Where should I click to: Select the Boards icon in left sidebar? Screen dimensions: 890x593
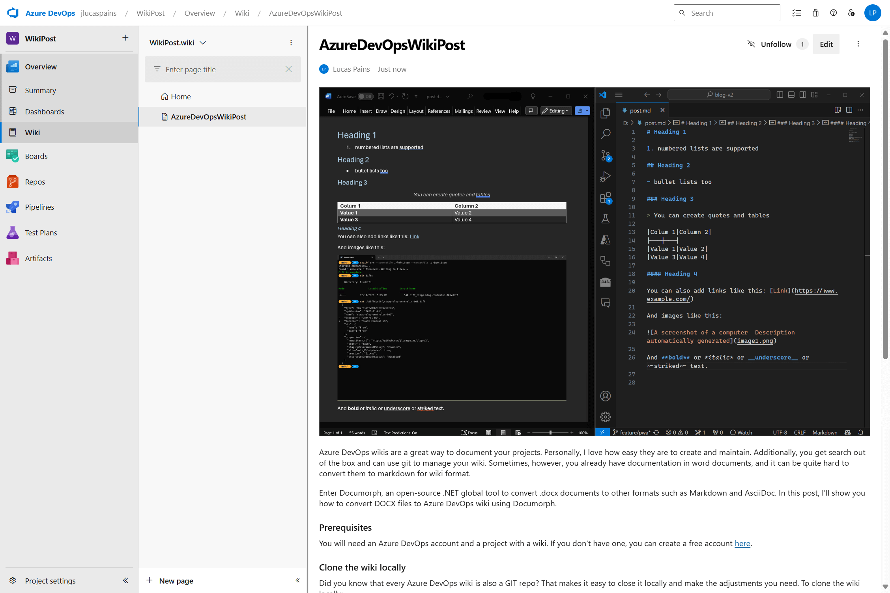point(13,155)
